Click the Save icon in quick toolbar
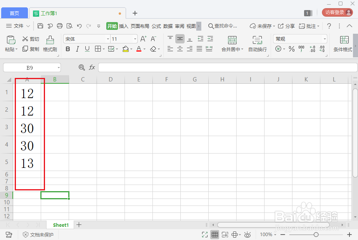The image size is (358, 240). click(x=40, y=26)
